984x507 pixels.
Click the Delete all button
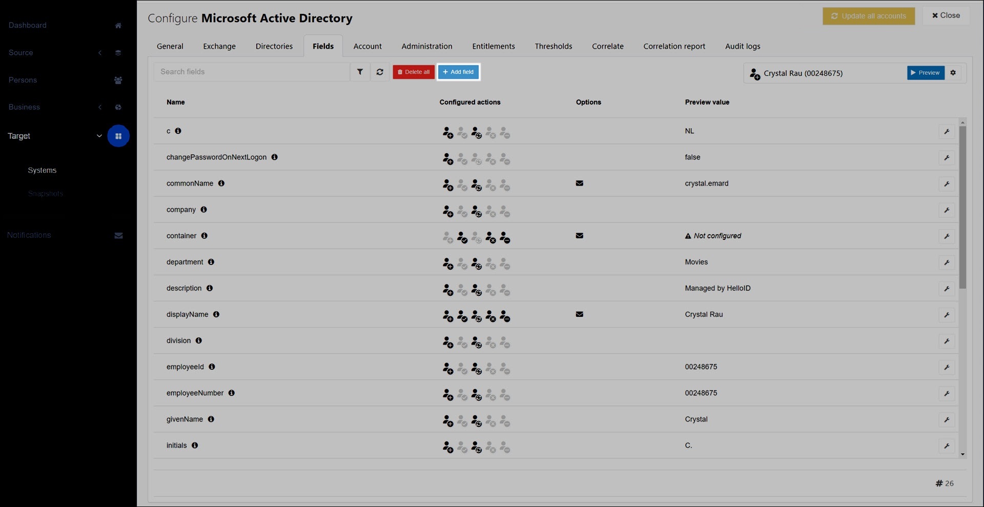(414, 72)
